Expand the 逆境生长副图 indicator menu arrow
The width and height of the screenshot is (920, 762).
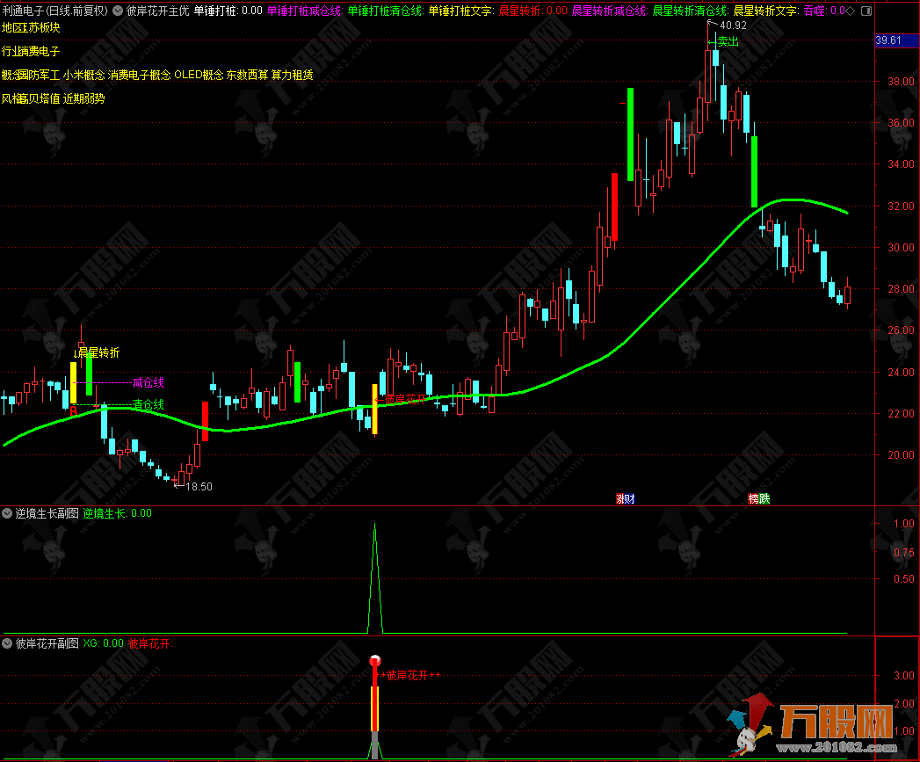(7, 513)
